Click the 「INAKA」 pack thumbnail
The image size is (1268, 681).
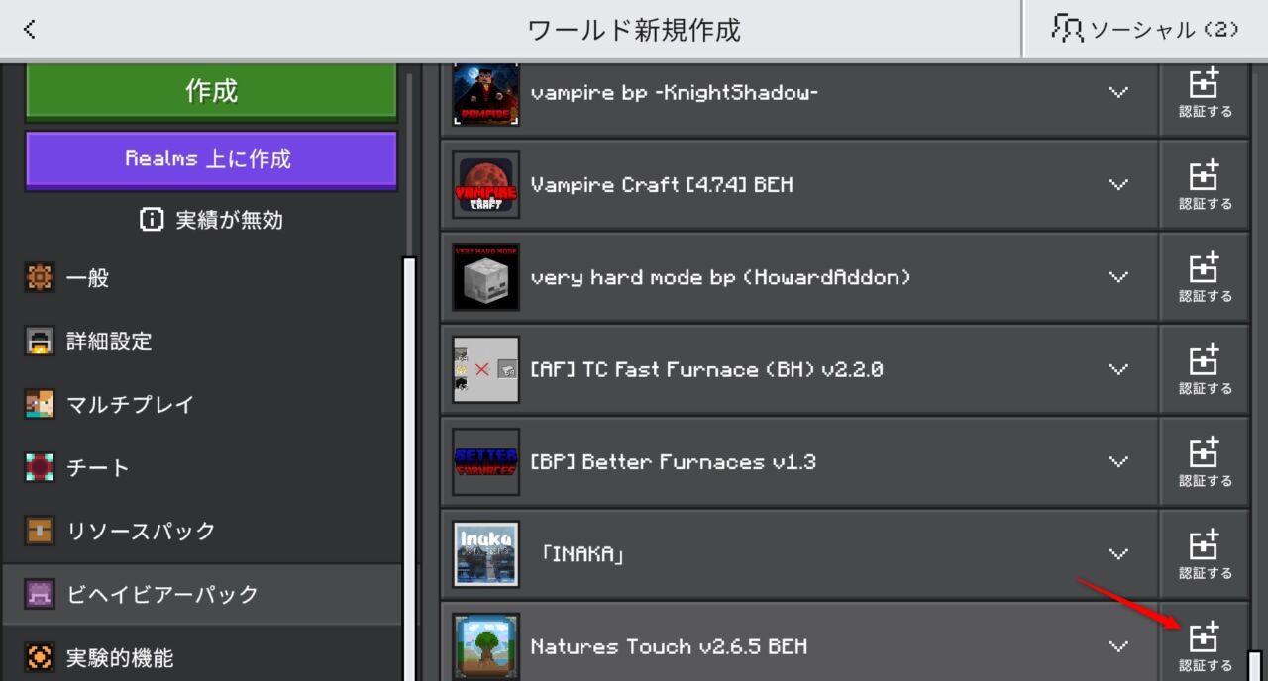[485, 554]
